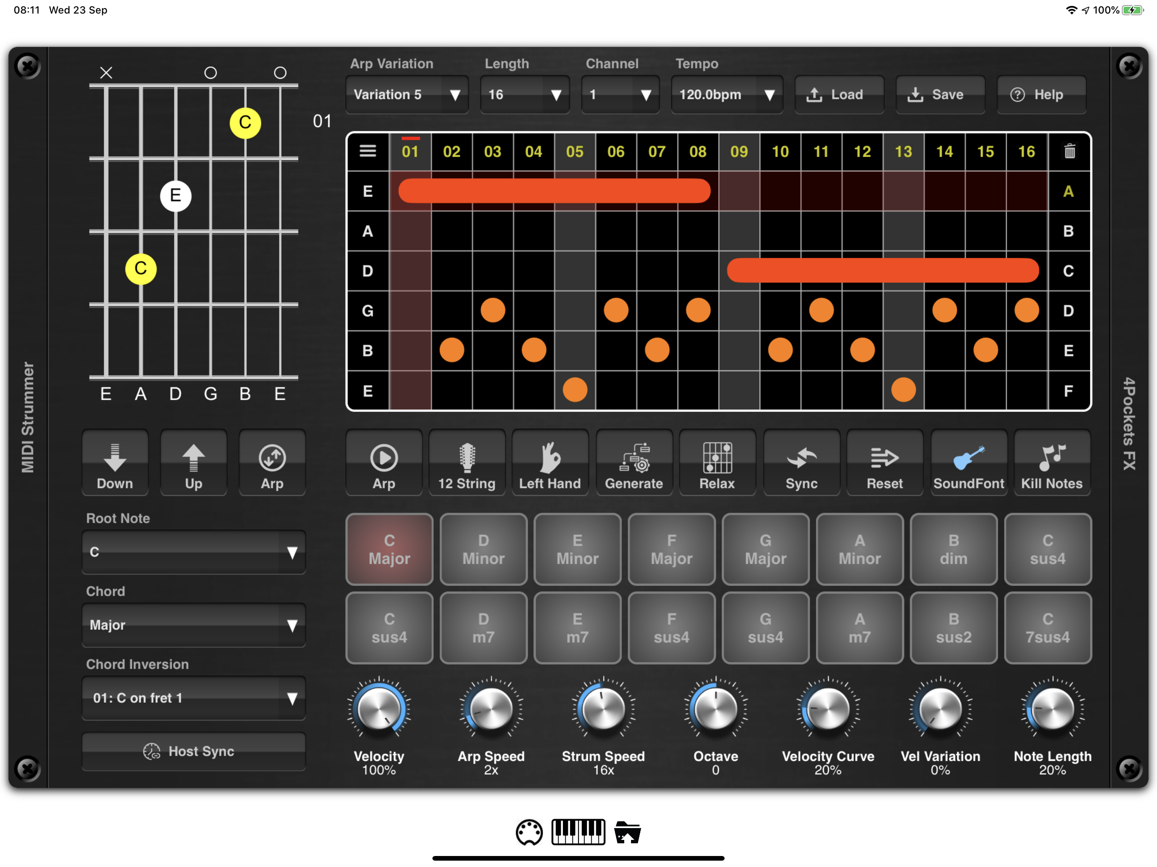Click the orange note on bottom E row step 05
Screen dimensions: 1157x867
[574, 390]
